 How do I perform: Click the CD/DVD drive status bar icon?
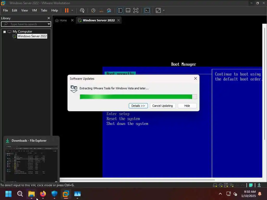tap(221, 185)
